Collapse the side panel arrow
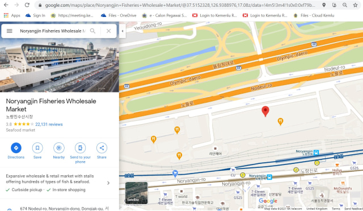Image resolution: width=363 pixels, height=211 pixels. point(123,31)
